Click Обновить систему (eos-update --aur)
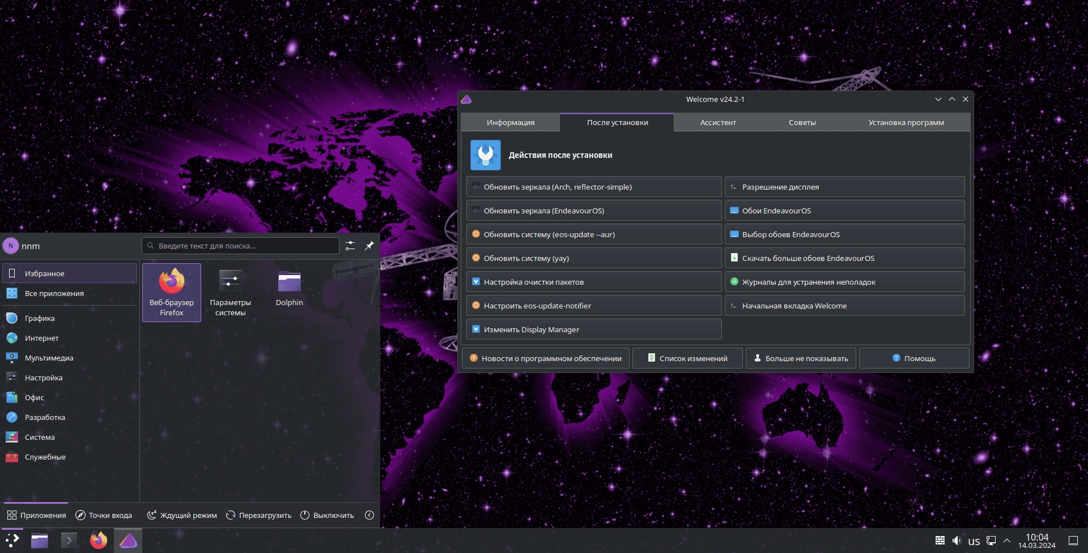The width and height of the screenshot is (1088, 553). click(594, 234)
